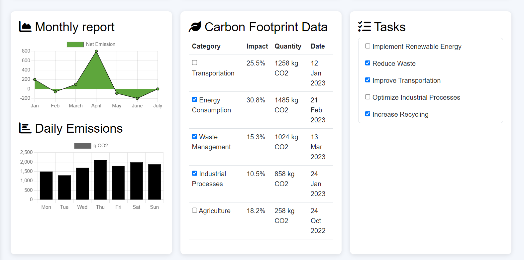Click the Daily Emissions bar-chart icon
The image size is (524, 260).
[25, 128]
